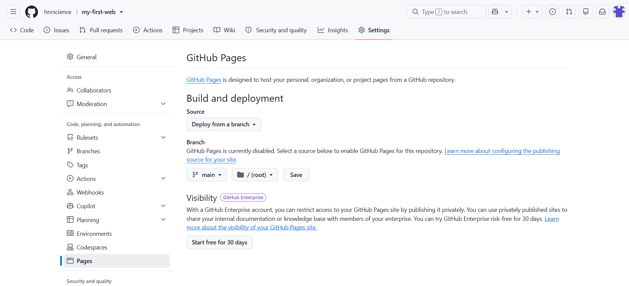Go to hnrscience owner profile
This screenshot has height=286, width=629.
click(58, 12)
